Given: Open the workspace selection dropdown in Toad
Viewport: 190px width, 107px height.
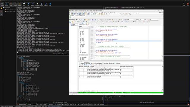Looking at the screenshot, I should pos(115,14).
